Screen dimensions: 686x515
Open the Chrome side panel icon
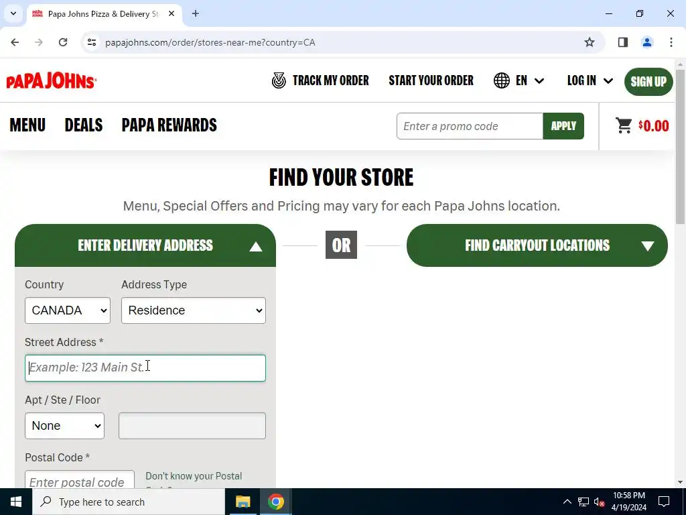(x=623, y=42)
